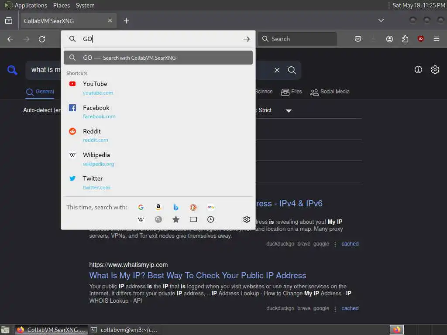The height and width of the screenshot is (335, 447).
Task: Click workspace switcher Firefox thumbnail
Action: point(397,330)
